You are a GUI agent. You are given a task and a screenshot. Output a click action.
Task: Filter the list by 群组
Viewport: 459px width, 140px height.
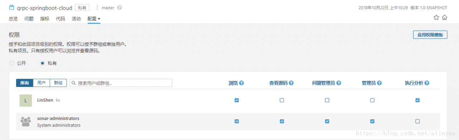point(58,83)
